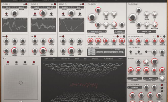Switch to the ARP tab
168x102 pixels.
pos(46,59)
